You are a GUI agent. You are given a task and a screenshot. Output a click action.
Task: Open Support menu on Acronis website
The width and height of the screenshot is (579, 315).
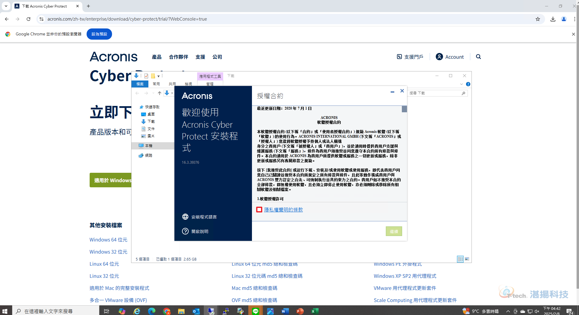(x=200, y=57)
